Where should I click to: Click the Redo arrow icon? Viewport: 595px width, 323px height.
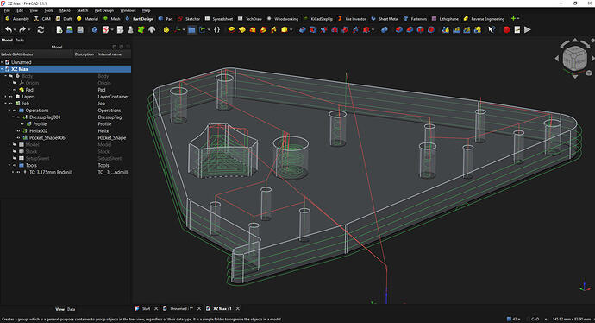tap(22, 29)
